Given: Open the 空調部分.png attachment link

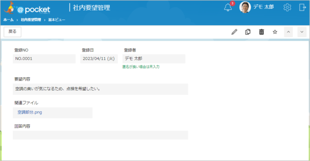Looking at the screenshot, I should pos(30,112).
